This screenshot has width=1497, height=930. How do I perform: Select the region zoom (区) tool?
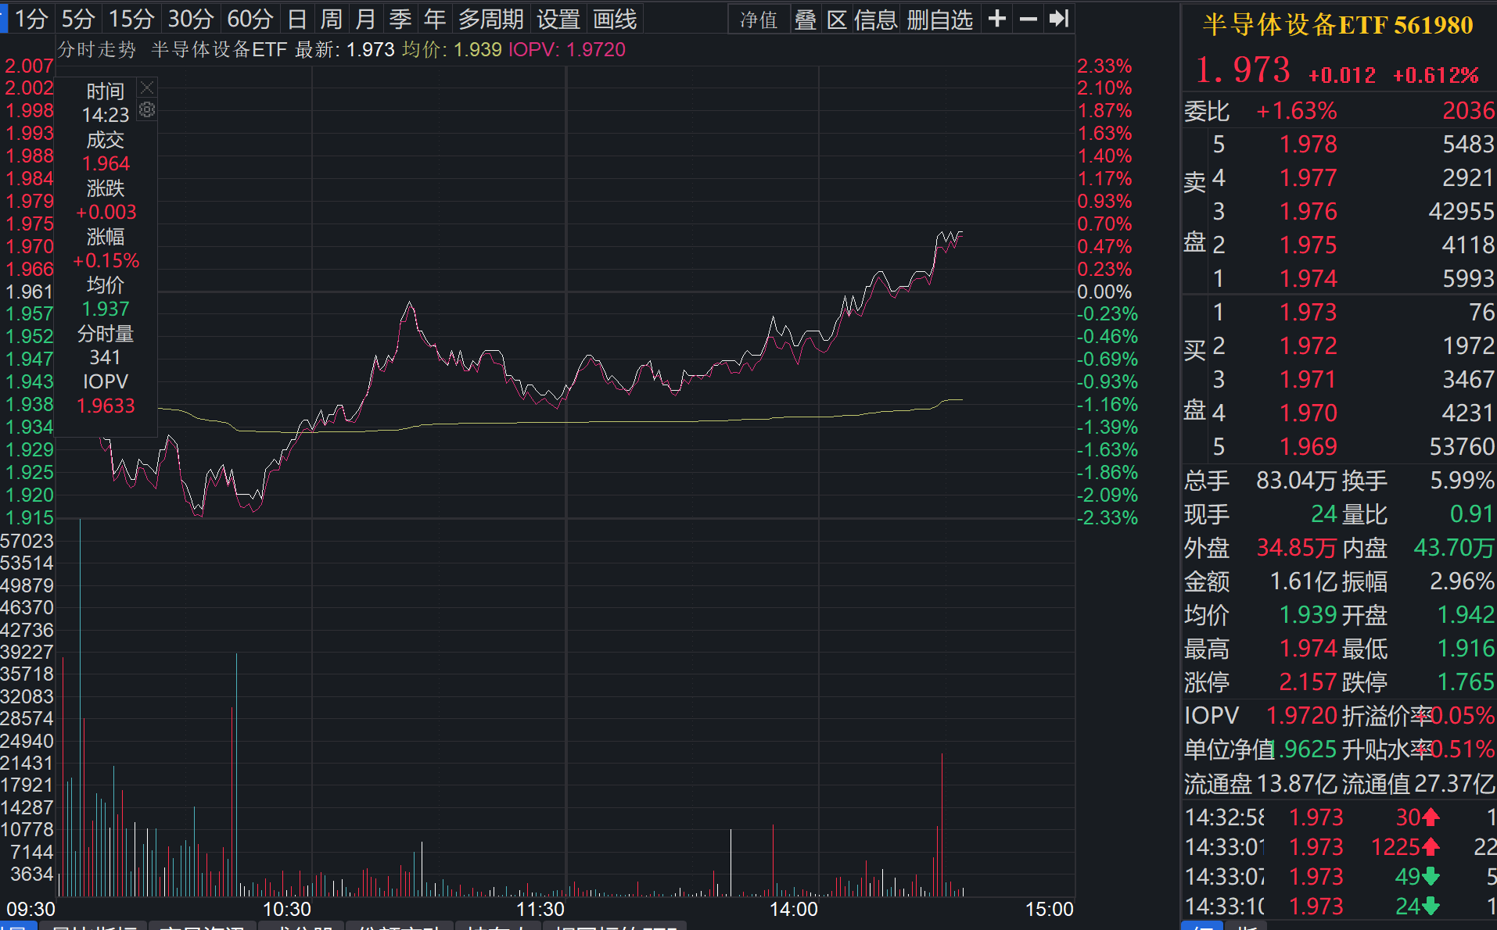click(837, 19)
